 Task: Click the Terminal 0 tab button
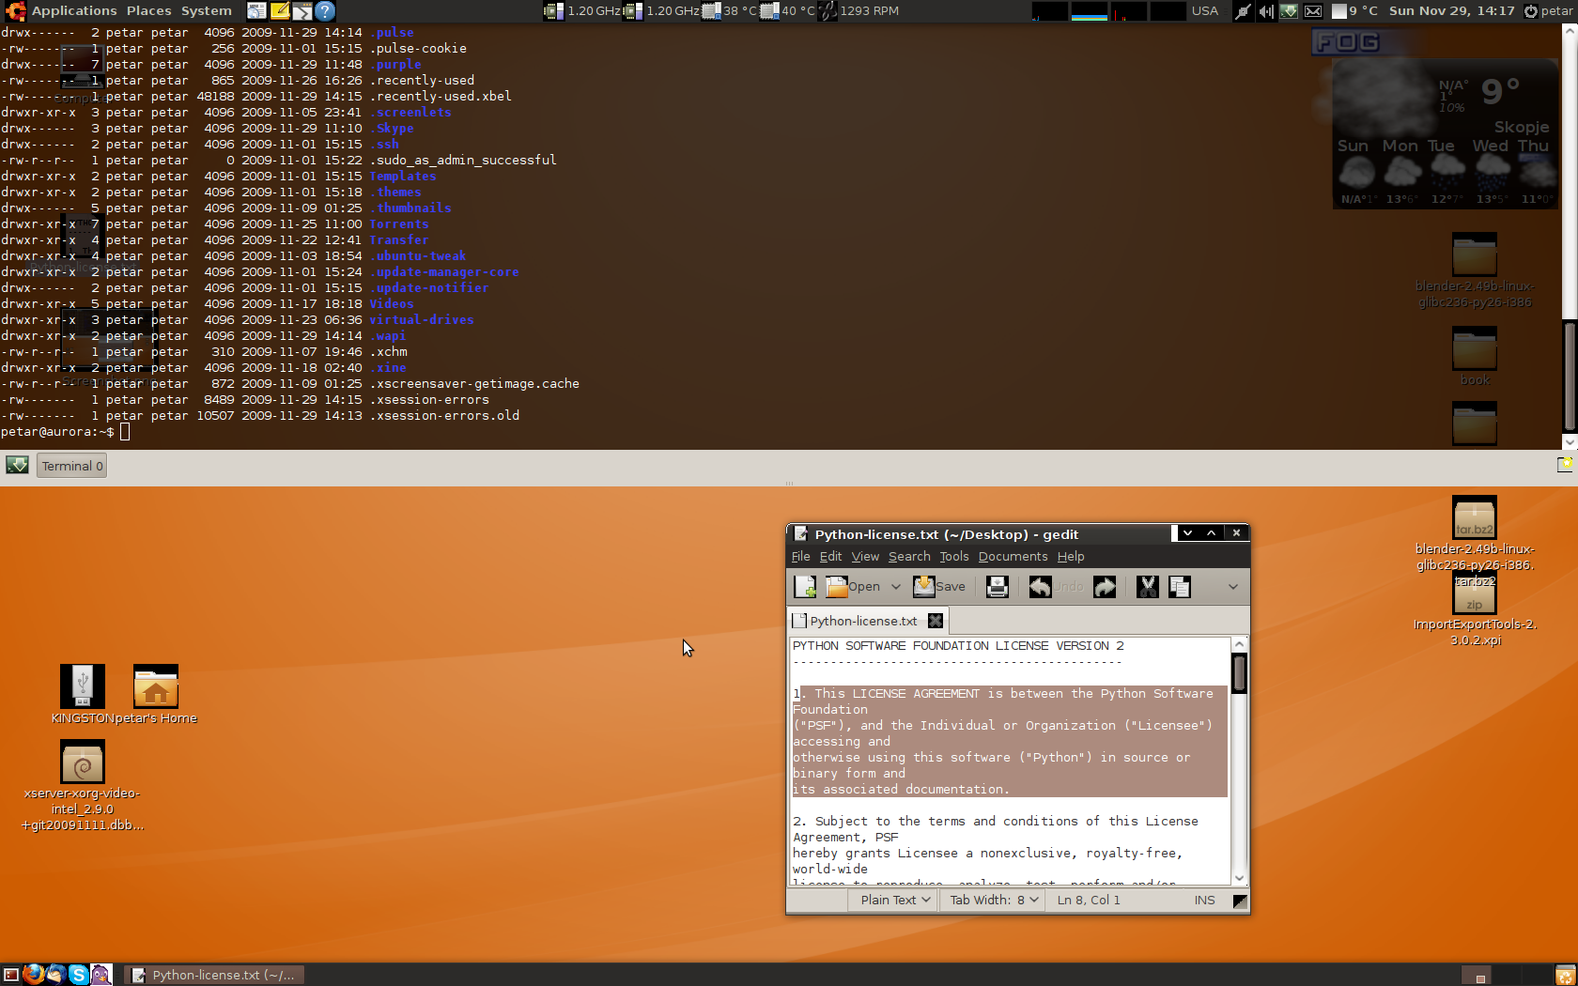71,466
